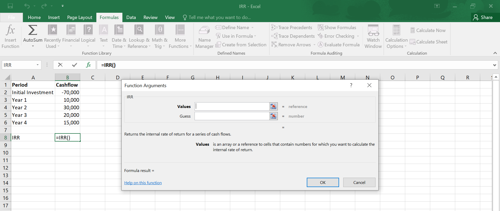The width and height of the screenshot is (500, 211).
Task: Open the Watch Window
Action: (x=373, y=37)
